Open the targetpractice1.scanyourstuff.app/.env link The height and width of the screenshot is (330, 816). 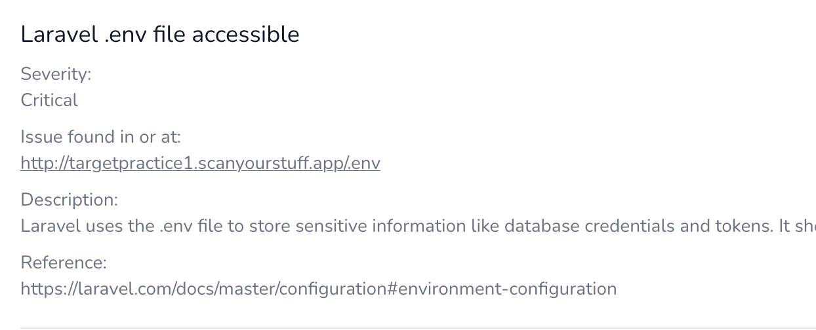[x=200, y=163]
